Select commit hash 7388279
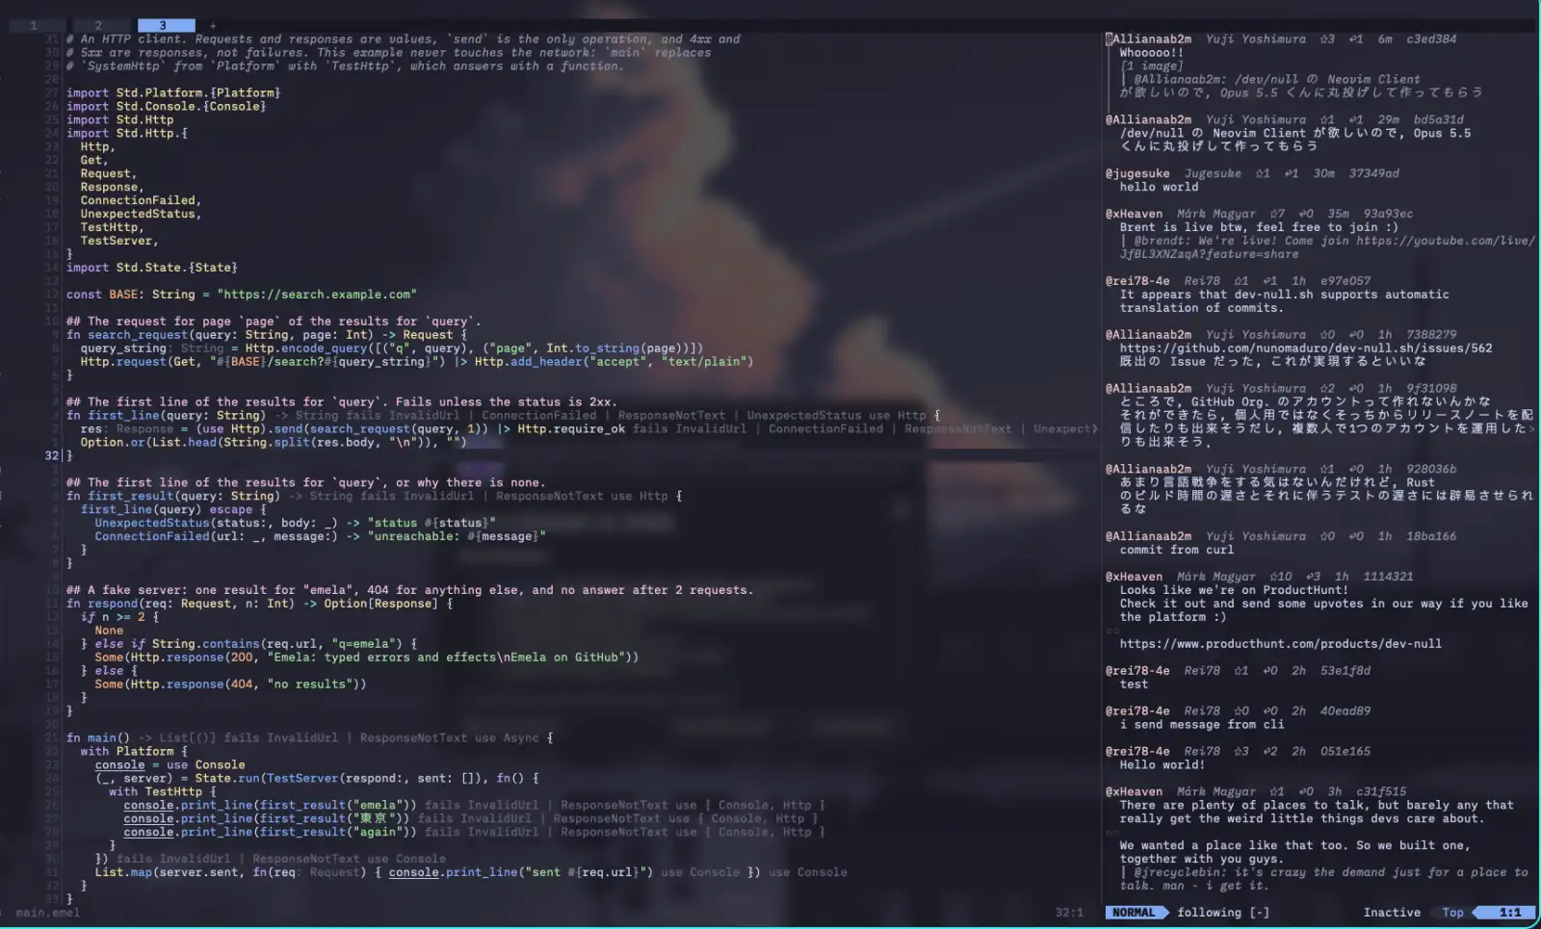Screen dimensions: 1541x929 [x=1431, y=335]
